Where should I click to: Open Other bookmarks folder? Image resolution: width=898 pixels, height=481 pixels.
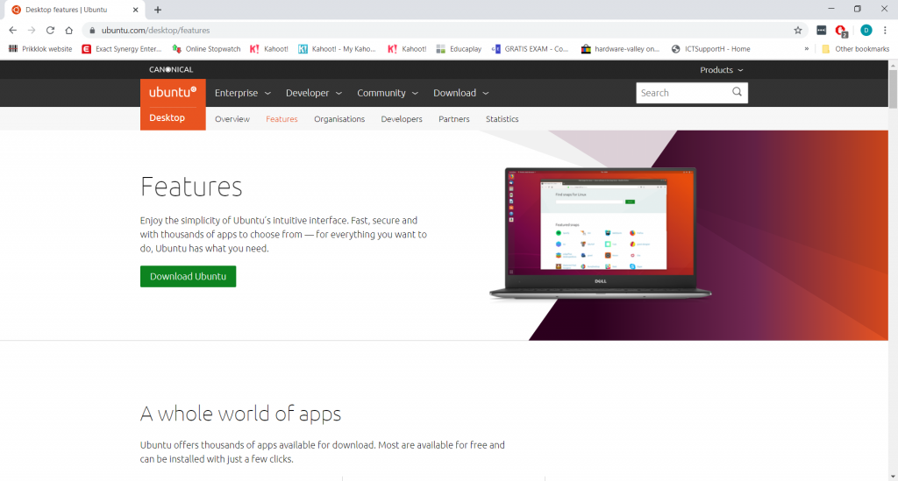[x=856, y=49]
